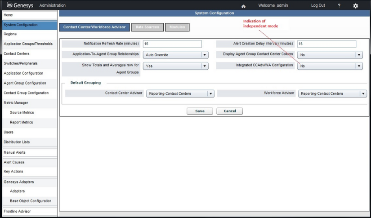Click the Cancel button
371x218 pixels.
(x=229, y=111)
